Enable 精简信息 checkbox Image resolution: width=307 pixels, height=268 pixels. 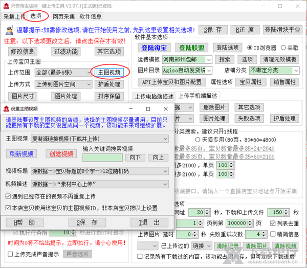pos(273,234)
